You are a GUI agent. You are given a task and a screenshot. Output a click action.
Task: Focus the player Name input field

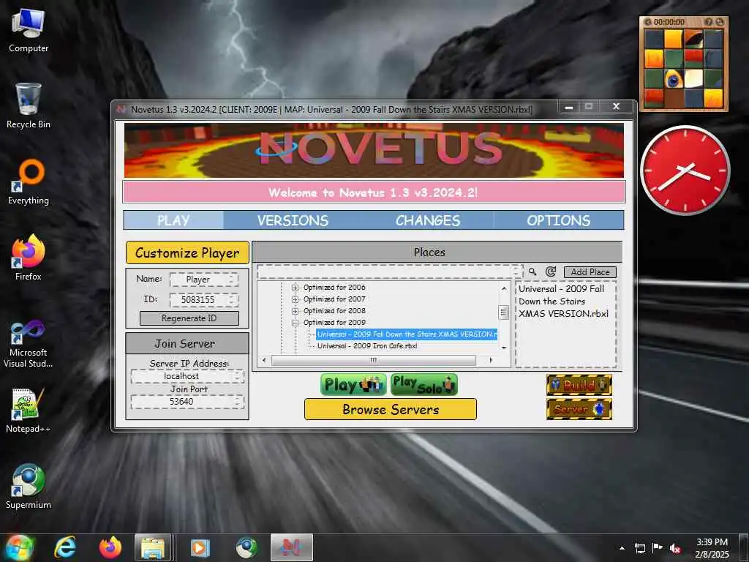point(204,280)
